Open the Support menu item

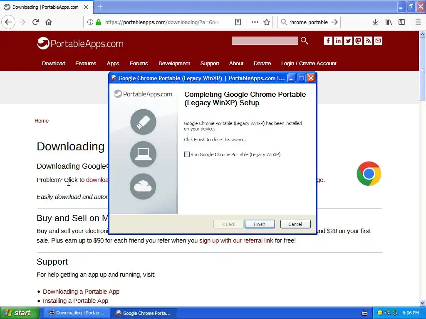210,63
